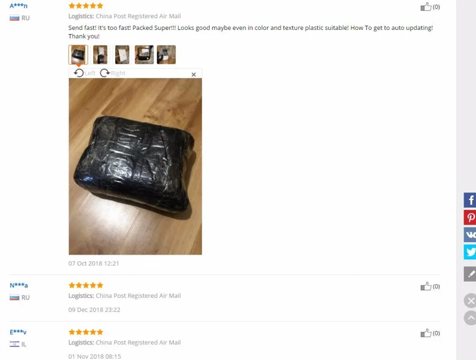Share on Facebook
Viewport: 476px width, 360px height.
[x=470, y=200]
